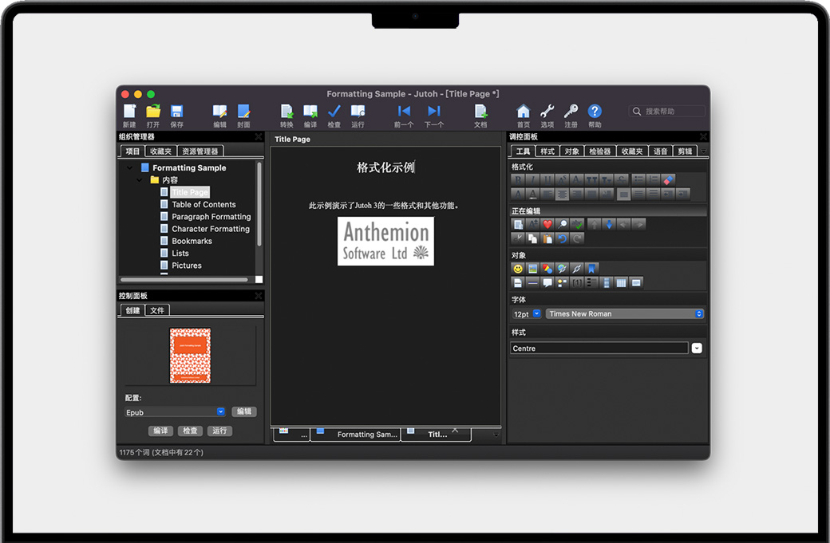This screenshot has height=543, width=830.
Task: Click the blue undo arrow icon
Action: click(x=562, y=238)
